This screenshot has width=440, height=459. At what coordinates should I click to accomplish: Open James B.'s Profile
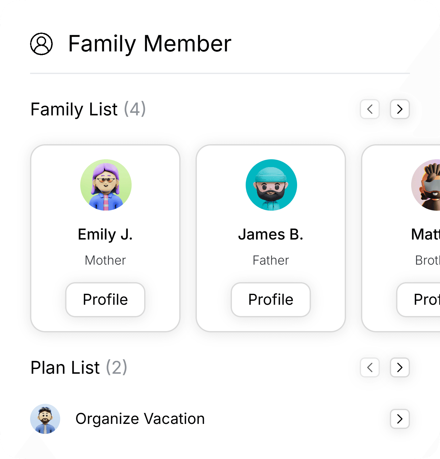coord(271,300)
